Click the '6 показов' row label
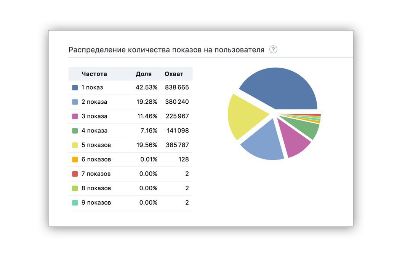This screenshot has height=256, width=397. pyautogui.click(x=96, y=160)
